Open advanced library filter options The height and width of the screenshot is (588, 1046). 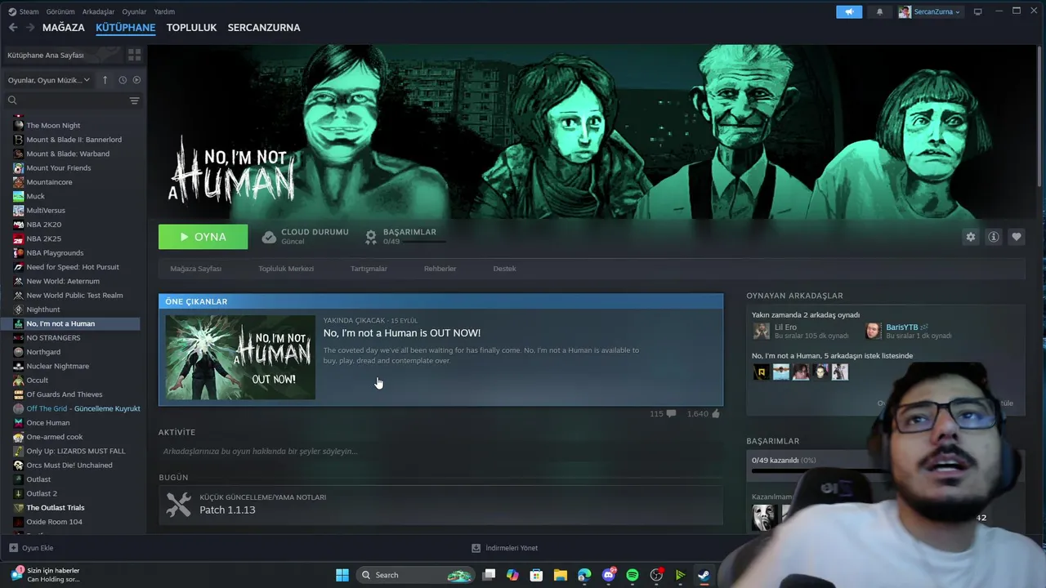tap(134, 100)
